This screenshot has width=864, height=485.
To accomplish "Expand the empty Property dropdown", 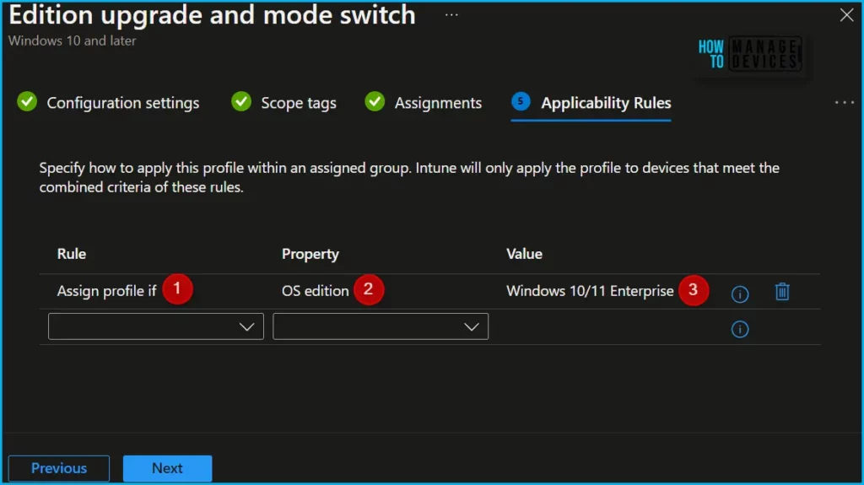I will (381, 326).
